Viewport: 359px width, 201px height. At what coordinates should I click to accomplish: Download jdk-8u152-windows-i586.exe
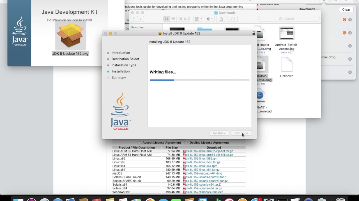tap(204, 192)
